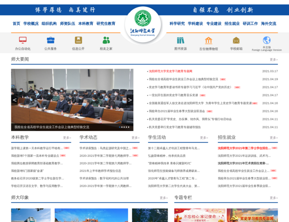Select the 招生就业 navigation menu item
Screen dimensions: 289x222
pyautogui.click(x=232, y=24)
